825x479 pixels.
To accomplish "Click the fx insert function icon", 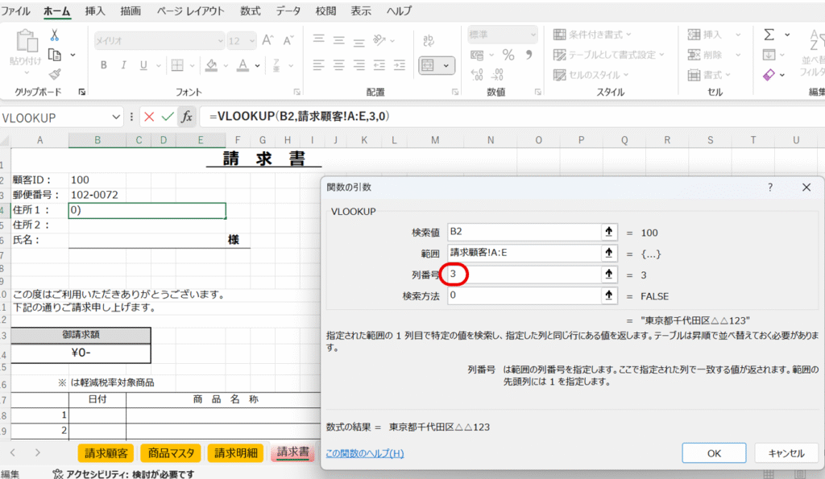I will tap(186, 117).
